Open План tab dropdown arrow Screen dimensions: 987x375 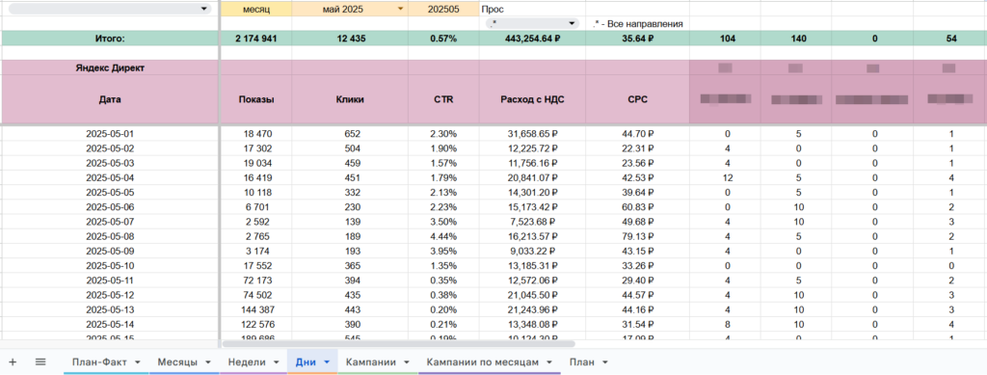605,362
